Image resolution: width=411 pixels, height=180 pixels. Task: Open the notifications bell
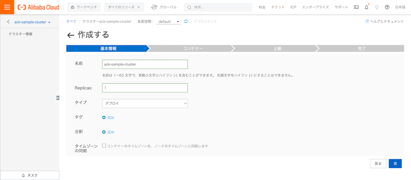click(366, 7)
